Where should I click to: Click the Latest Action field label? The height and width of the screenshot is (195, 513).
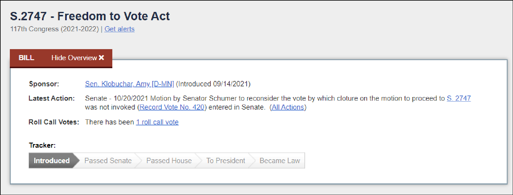pos(52,98)
